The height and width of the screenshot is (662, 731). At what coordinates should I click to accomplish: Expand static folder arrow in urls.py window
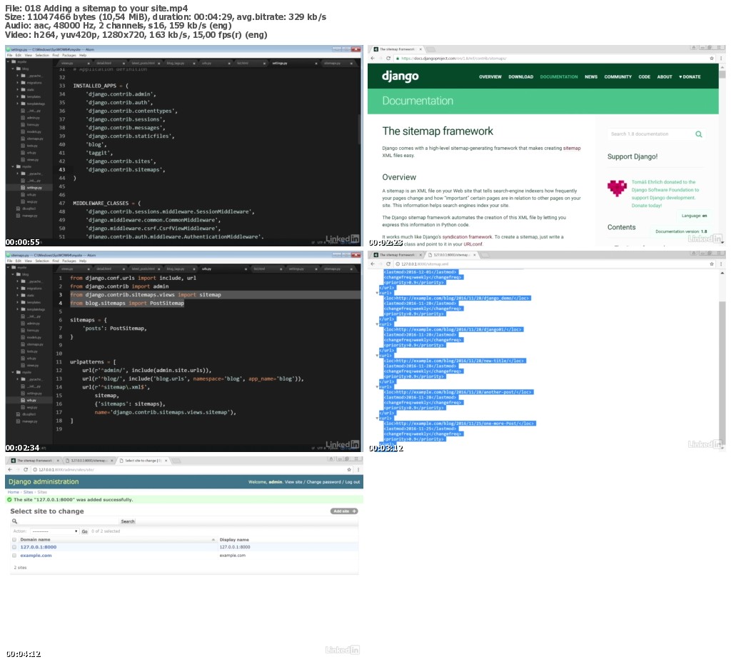pos(18,296)
